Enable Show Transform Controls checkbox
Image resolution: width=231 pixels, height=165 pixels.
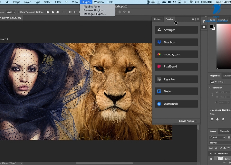pyautogui.click(x=18, y=12)
